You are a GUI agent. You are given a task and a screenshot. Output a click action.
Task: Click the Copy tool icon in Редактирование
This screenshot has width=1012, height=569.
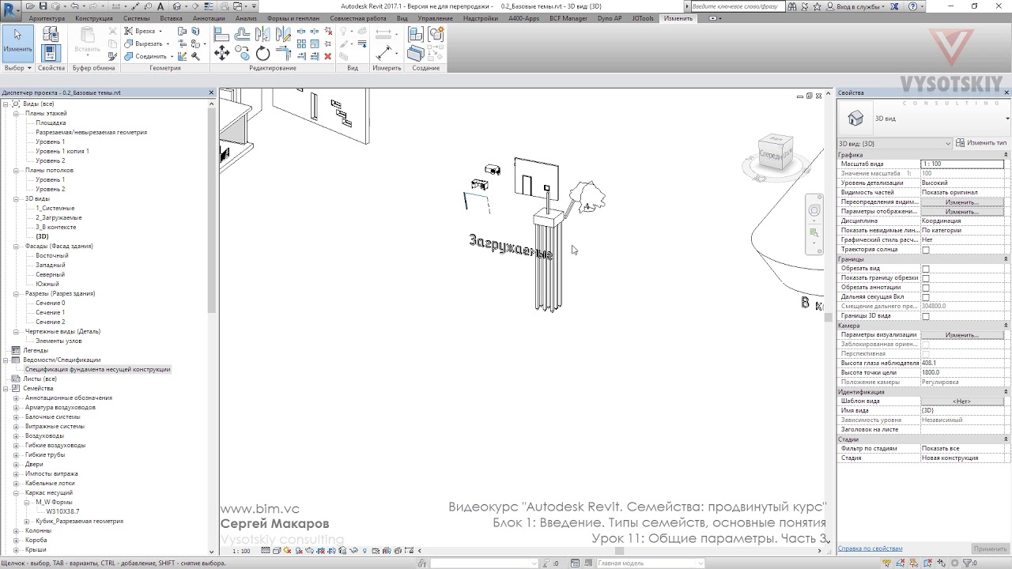click(x=243, y=53)
